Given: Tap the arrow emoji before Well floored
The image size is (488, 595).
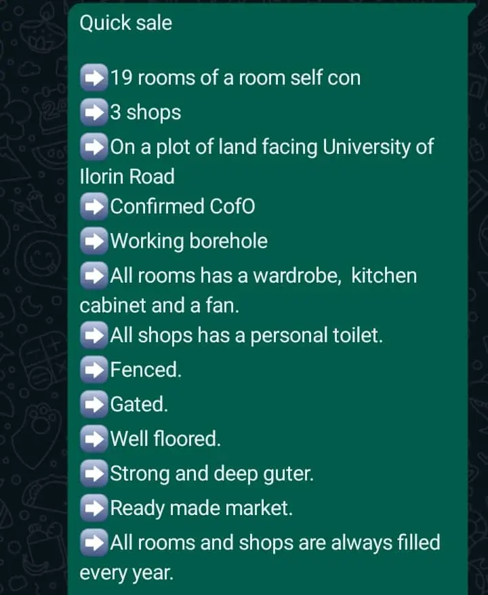Looking at the screenshot, I should click(x=94, y=439).
